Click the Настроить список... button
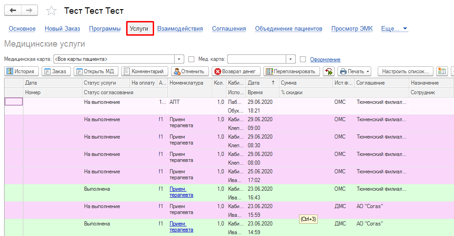 coord(406,71)
